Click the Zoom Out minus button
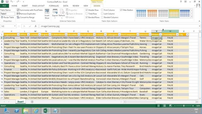 (x=175, y=106)
